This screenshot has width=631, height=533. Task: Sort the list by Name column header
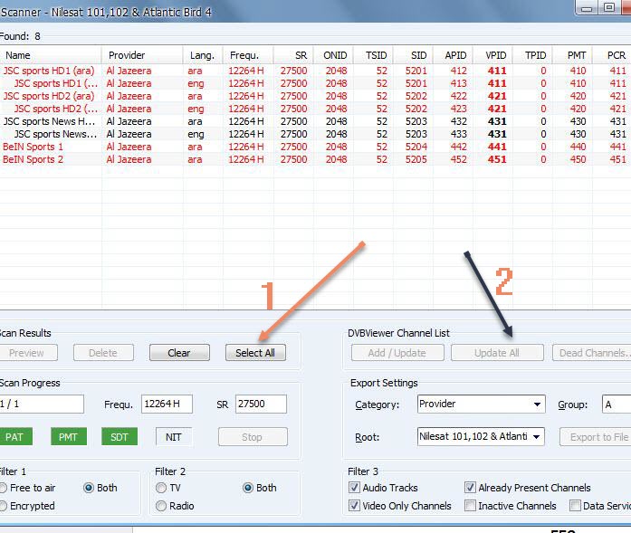click(x=50, y=55)
